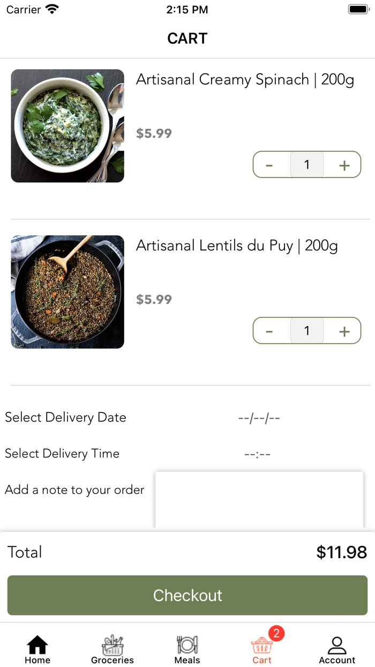Tap the Creamy Spinach product photo
This screenshot has height=667, width=375.
pos(67,125)
